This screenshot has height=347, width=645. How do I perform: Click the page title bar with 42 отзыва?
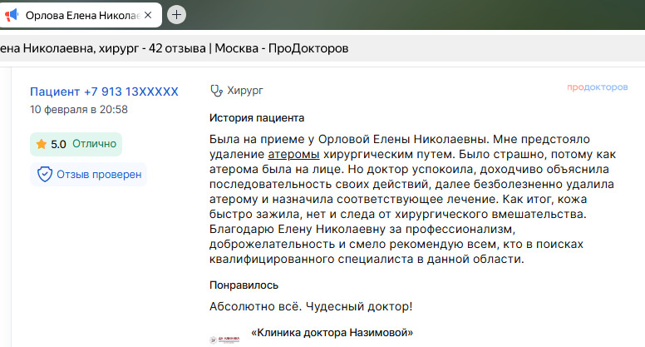[x=175, y=48]
